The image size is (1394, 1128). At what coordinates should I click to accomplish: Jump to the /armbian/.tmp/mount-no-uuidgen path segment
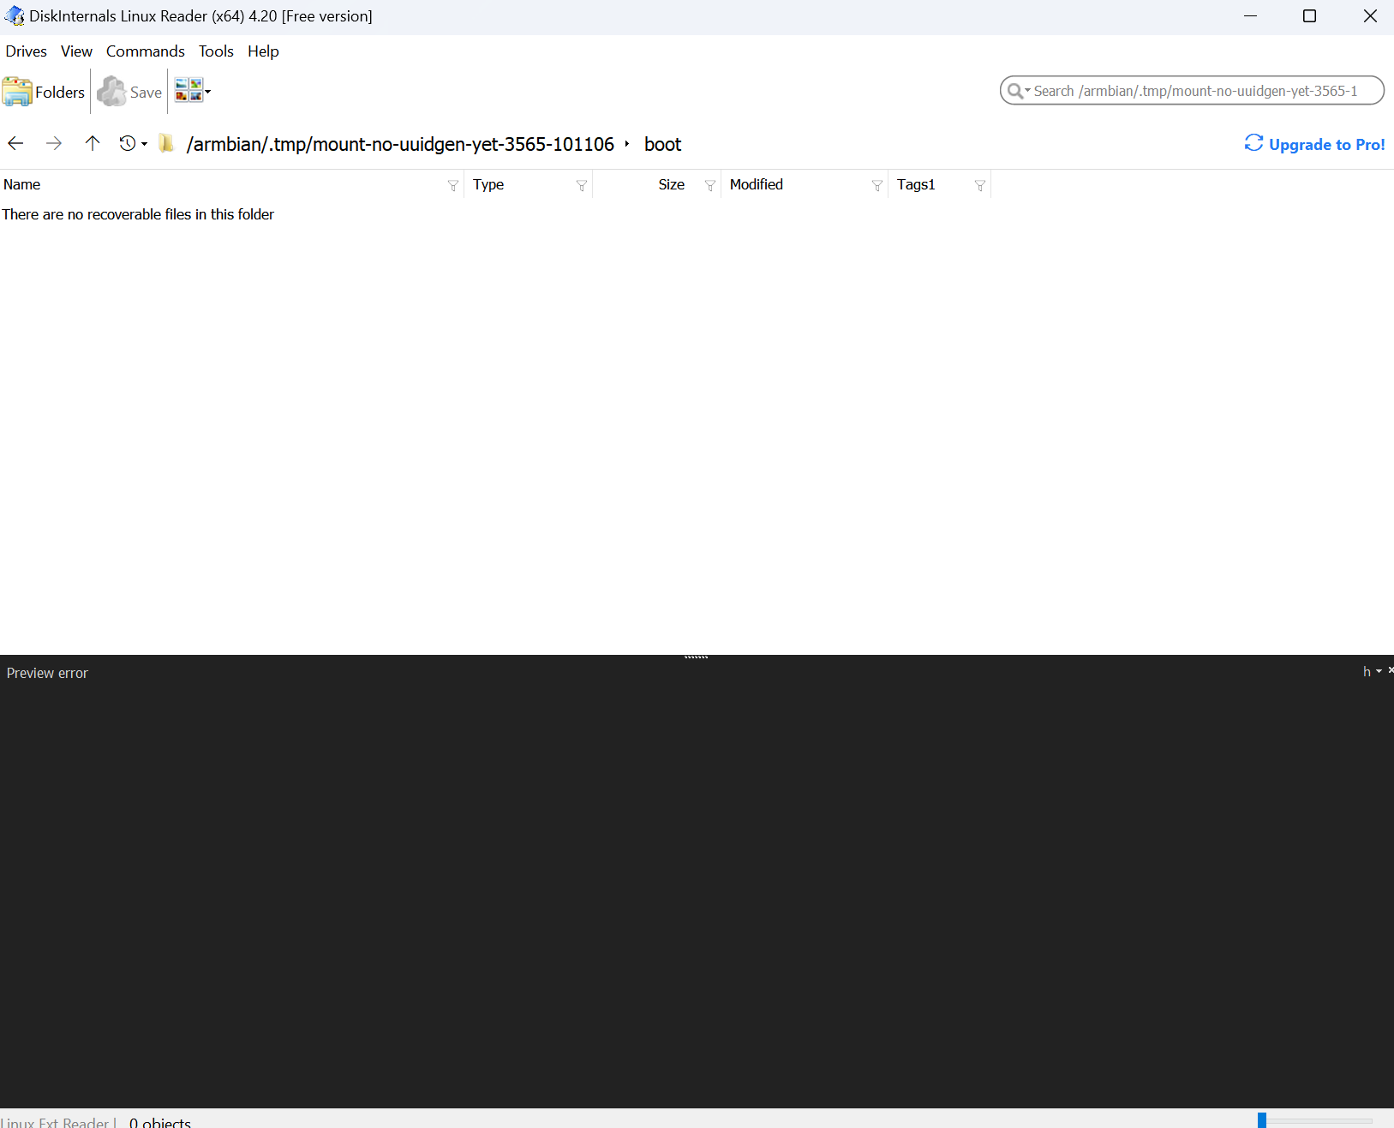tap(400, 144)
